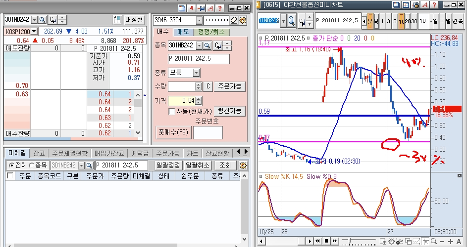Click the pin icon in order window title bar

[x=201, y=8]
